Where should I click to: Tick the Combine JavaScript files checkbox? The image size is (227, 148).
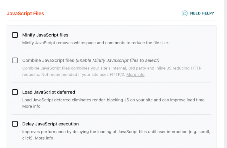click(15, 60)
